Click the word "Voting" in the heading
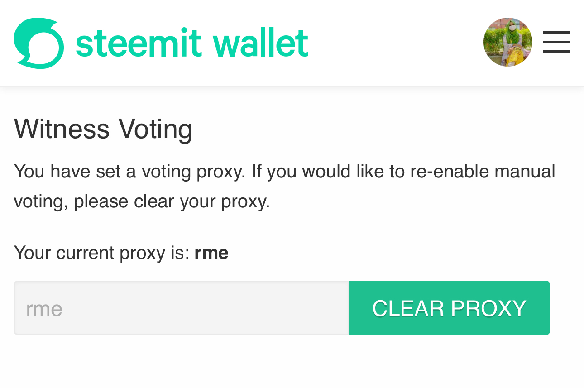584x388 pixels. (x=155, y=129)
